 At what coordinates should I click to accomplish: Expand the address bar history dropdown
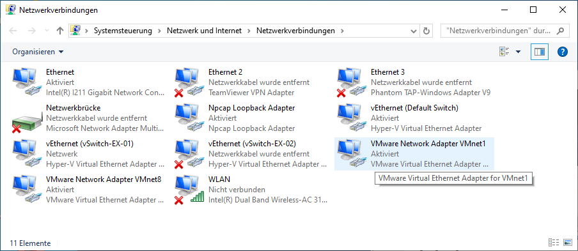(x=414, y=31)
